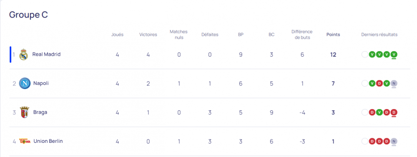Click the Groupe C heading
Image resolution: width=417 pixels, height=157 pixels.
coord(28,15)
